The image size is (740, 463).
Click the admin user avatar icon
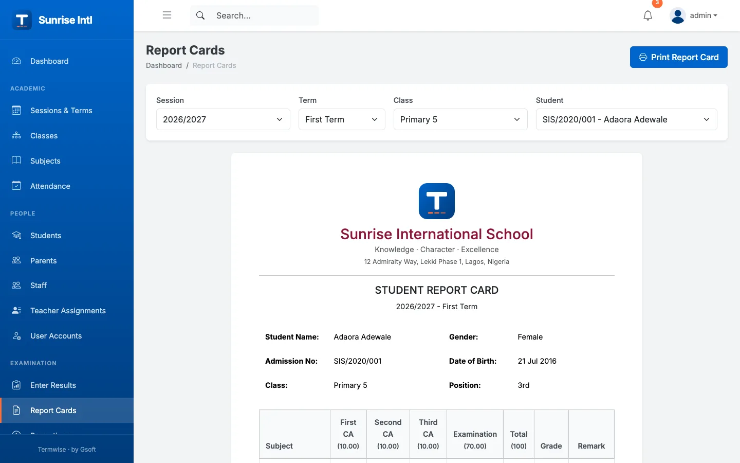[x=678, y=16]
